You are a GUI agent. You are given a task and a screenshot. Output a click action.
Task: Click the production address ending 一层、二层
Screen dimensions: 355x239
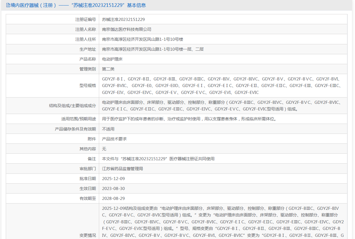tap(153, 49)
